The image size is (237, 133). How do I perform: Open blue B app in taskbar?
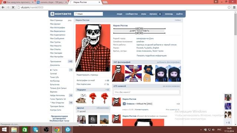[68, 130]
